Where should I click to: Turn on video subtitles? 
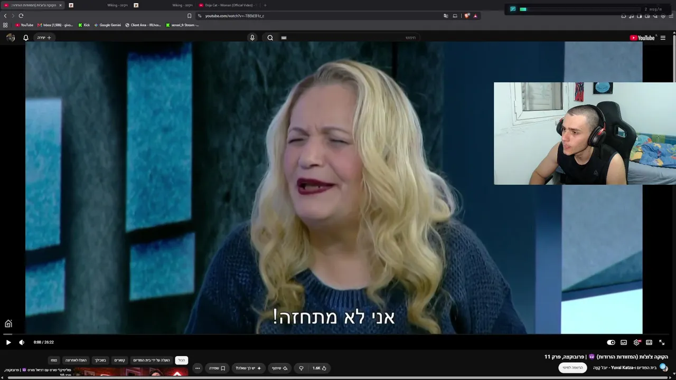[624, 343]
